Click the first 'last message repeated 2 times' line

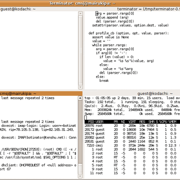coord(28,98)
